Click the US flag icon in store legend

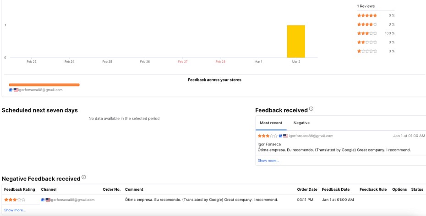tap(16, 90)
